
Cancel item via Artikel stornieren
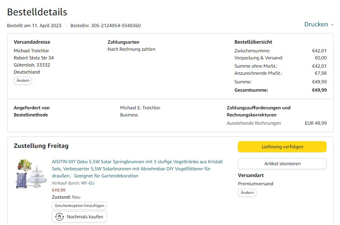pos(282,164)
